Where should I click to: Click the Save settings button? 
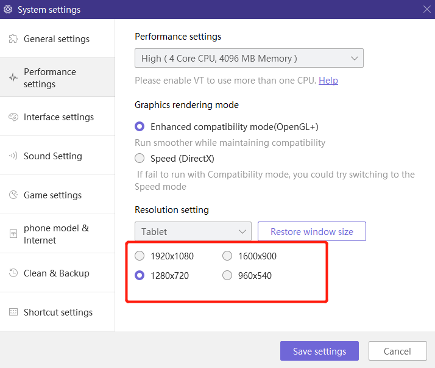(x=319, y=352)
